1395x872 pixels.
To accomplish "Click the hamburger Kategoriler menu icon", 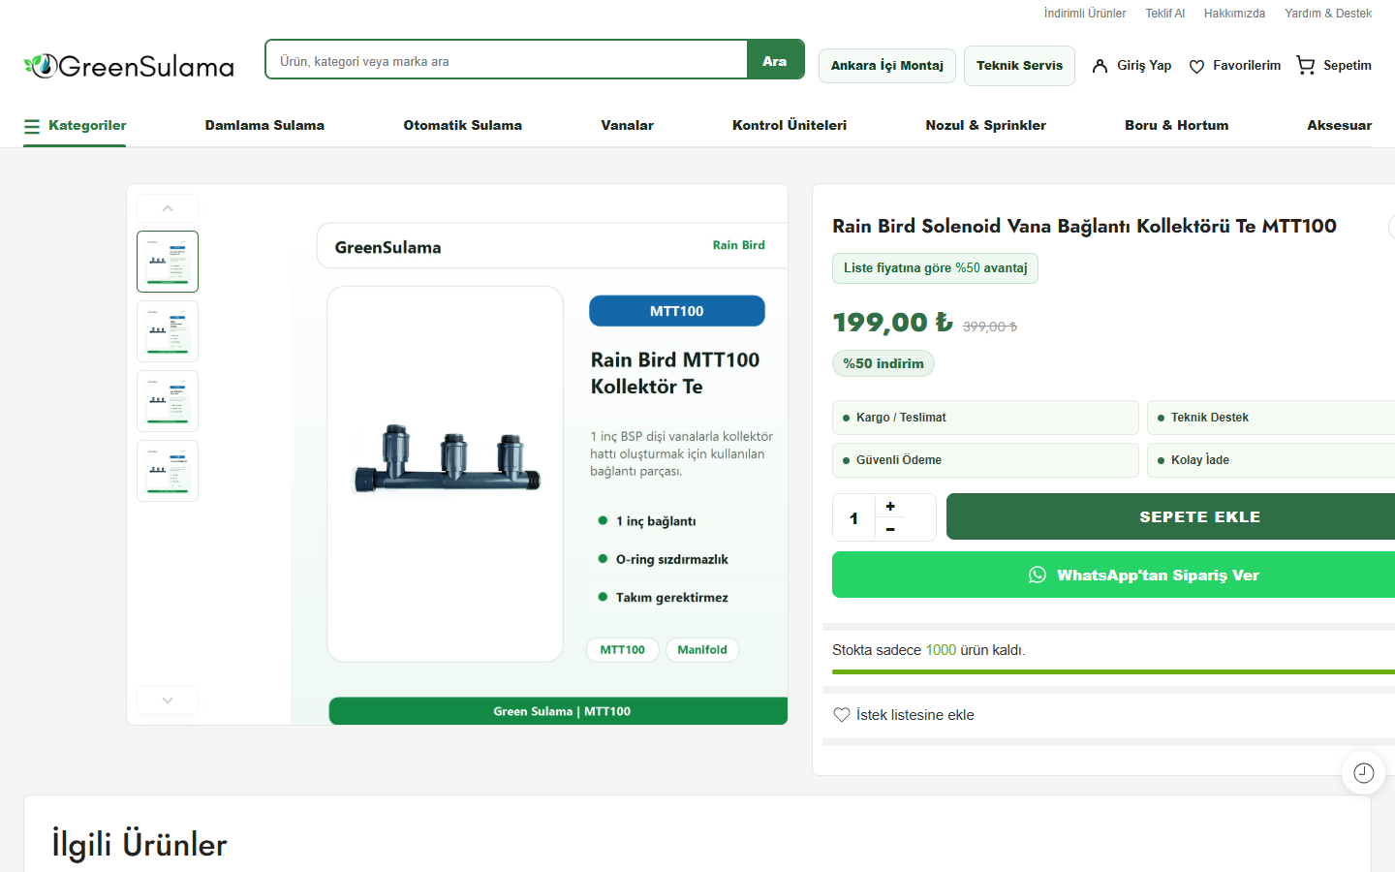I will (x=32, y=126).
